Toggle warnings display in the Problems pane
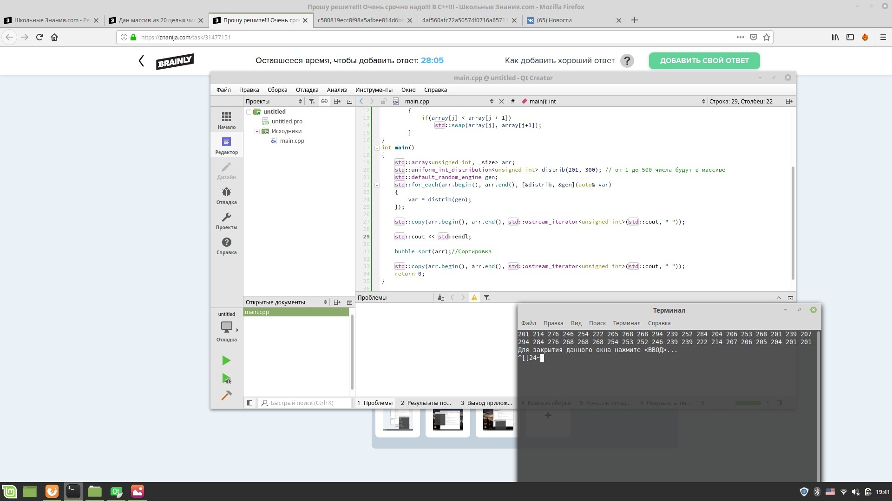This screenshot has width=892, height=501. 474,297
